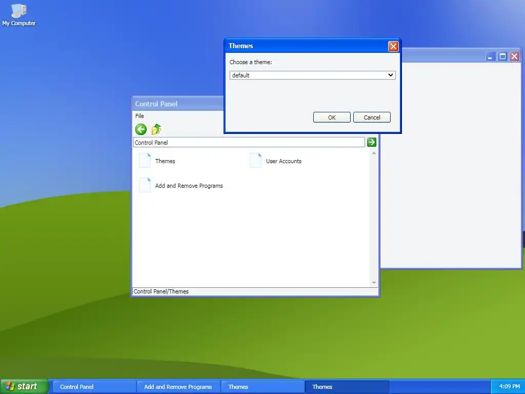Click the green Go arrow beside the address bar

[372, 142]
